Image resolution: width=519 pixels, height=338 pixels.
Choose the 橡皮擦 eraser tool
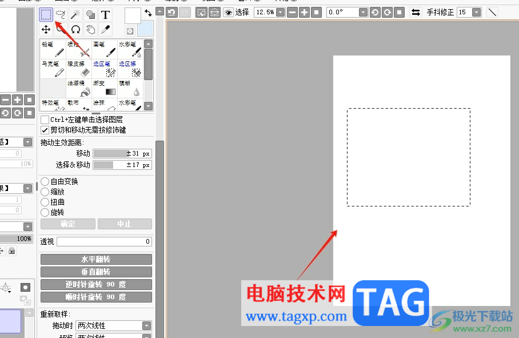(x=79, y=69)
